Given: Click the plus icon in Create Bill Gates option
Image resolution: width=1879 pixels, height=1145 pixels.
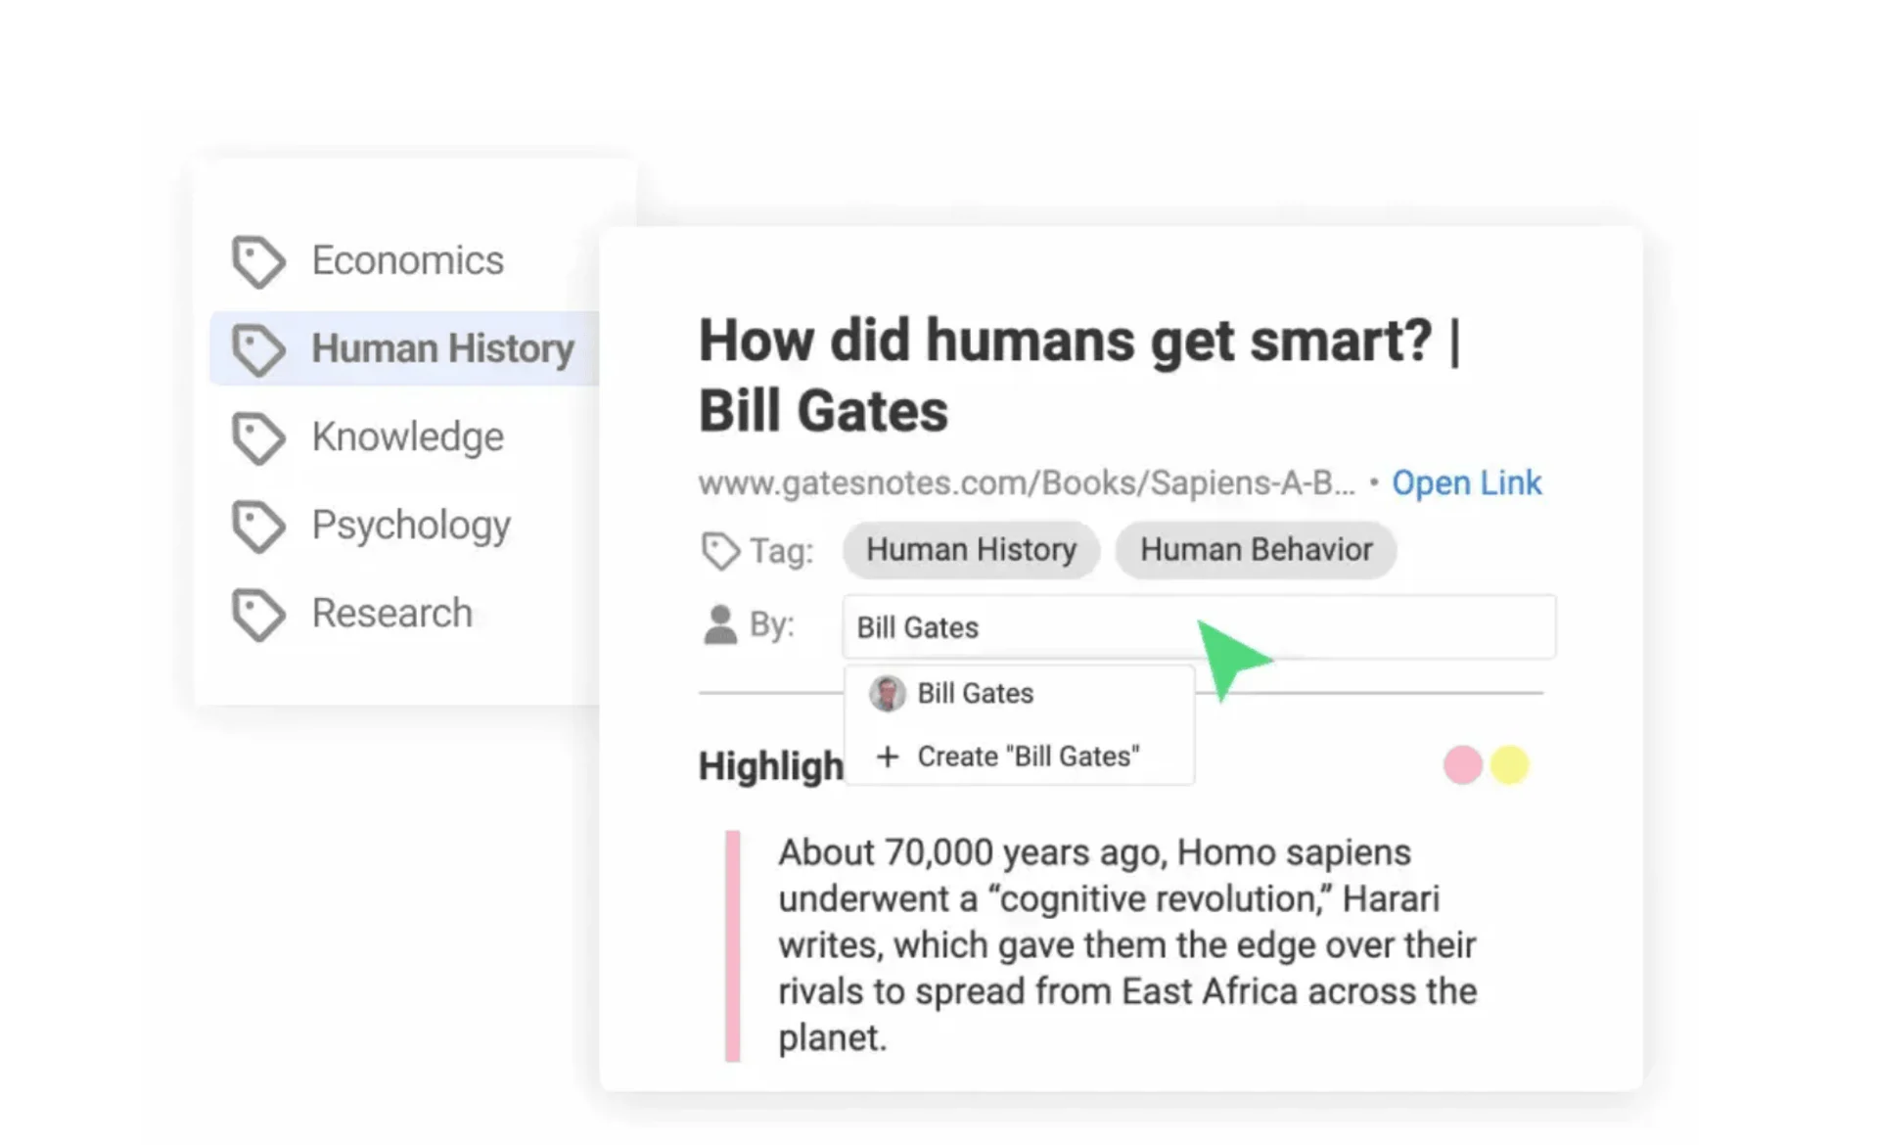Looking at the screenshot, I should coord(889,756).
